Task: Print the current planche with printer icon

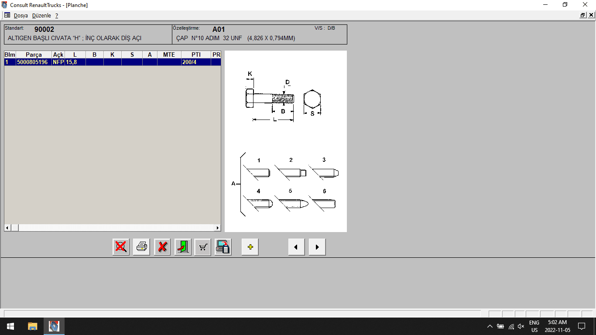Action: click(141, 247)
